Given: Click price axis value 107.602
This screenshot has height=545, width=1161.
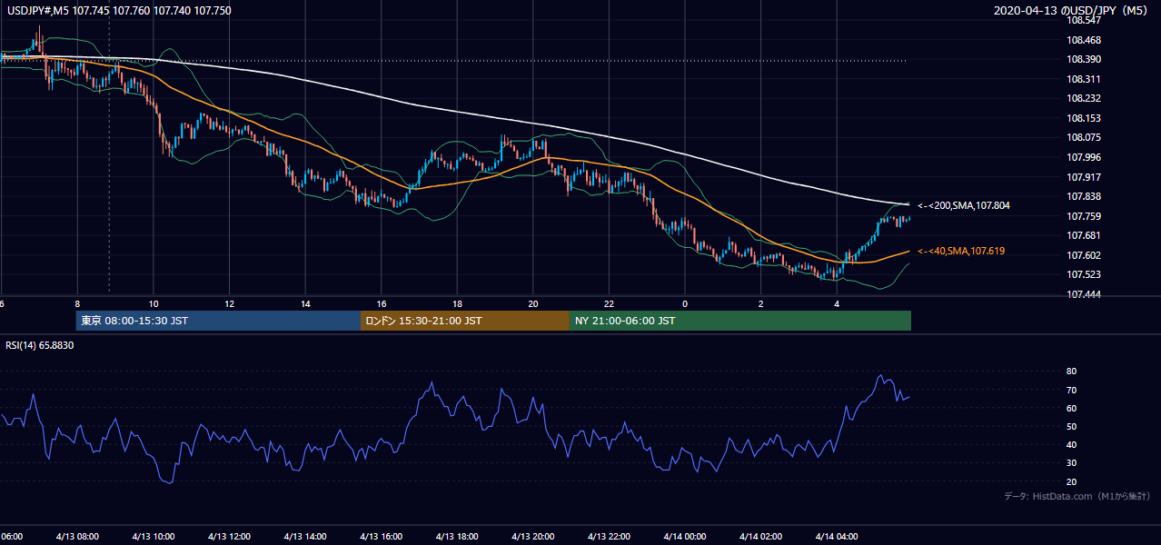Looking at the screenshot, I should coord(1083,256).
